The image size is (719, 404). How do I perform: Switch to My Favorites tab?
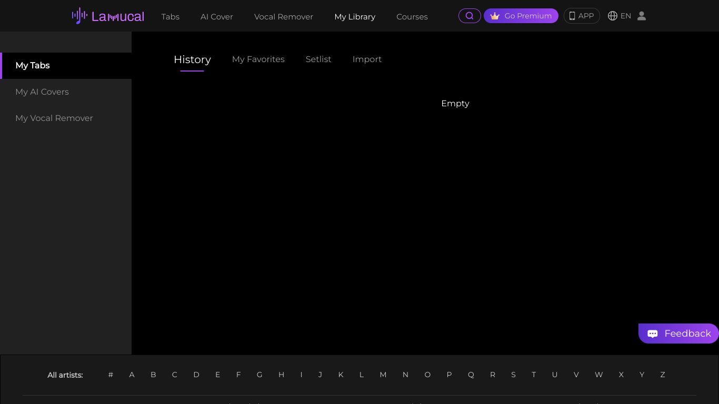258,59
